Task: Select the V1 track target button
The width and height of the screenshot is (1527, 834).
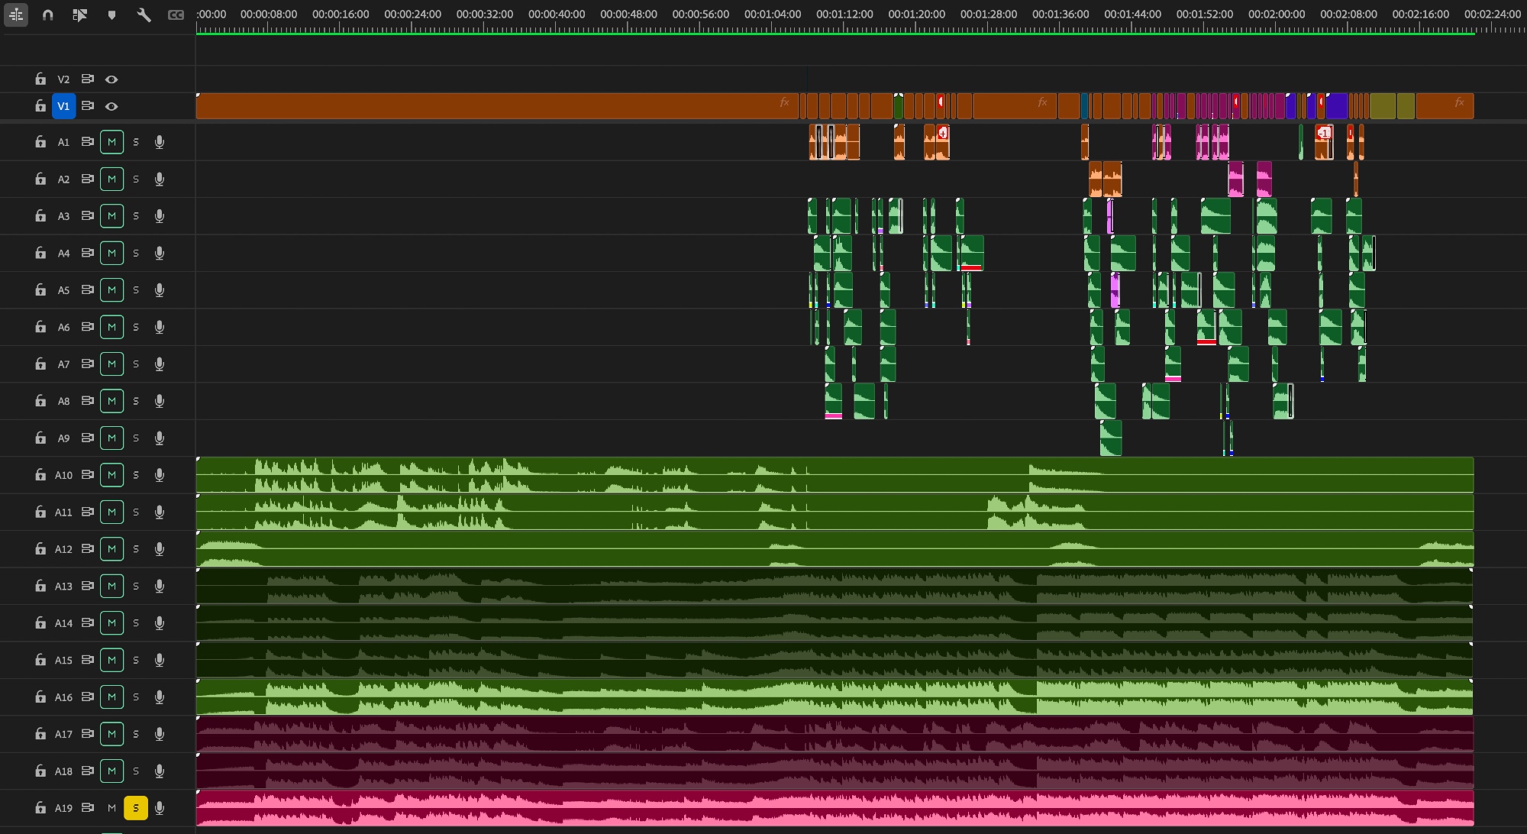Action: 63,106
